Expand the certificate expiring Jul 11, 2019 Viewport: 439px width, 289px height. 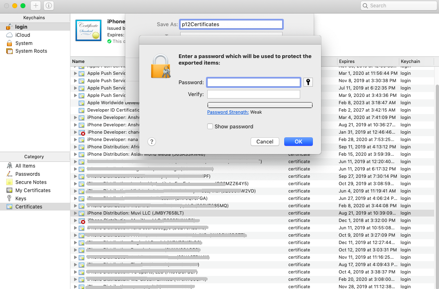[75, 88]
